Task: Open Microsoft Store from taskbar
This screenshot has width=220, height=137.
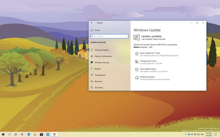Action: tap(41, 135)
